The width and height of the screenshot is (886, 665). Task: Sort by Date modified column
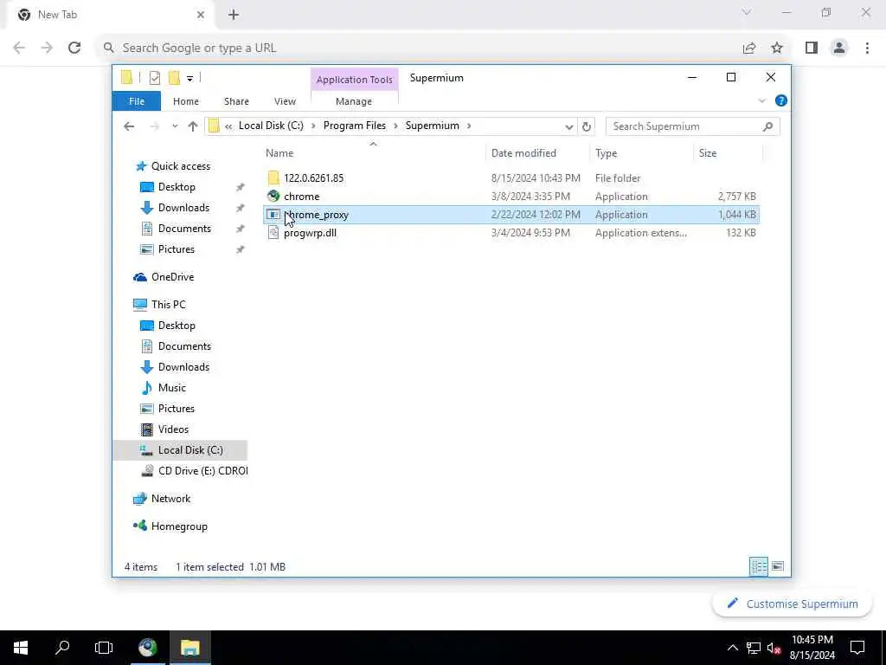[523, 153]
